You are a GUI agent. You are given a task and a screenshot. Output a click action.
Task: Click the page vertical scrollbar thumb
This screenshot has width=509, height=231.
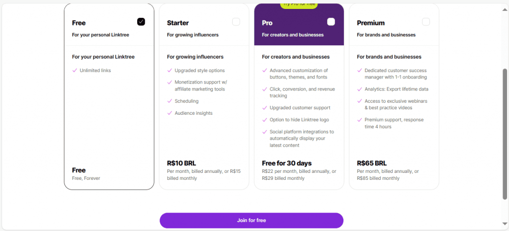[505, 134]
